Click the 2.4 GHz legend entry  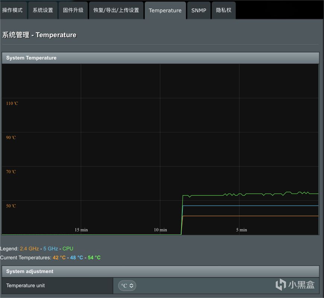[29, 249]
